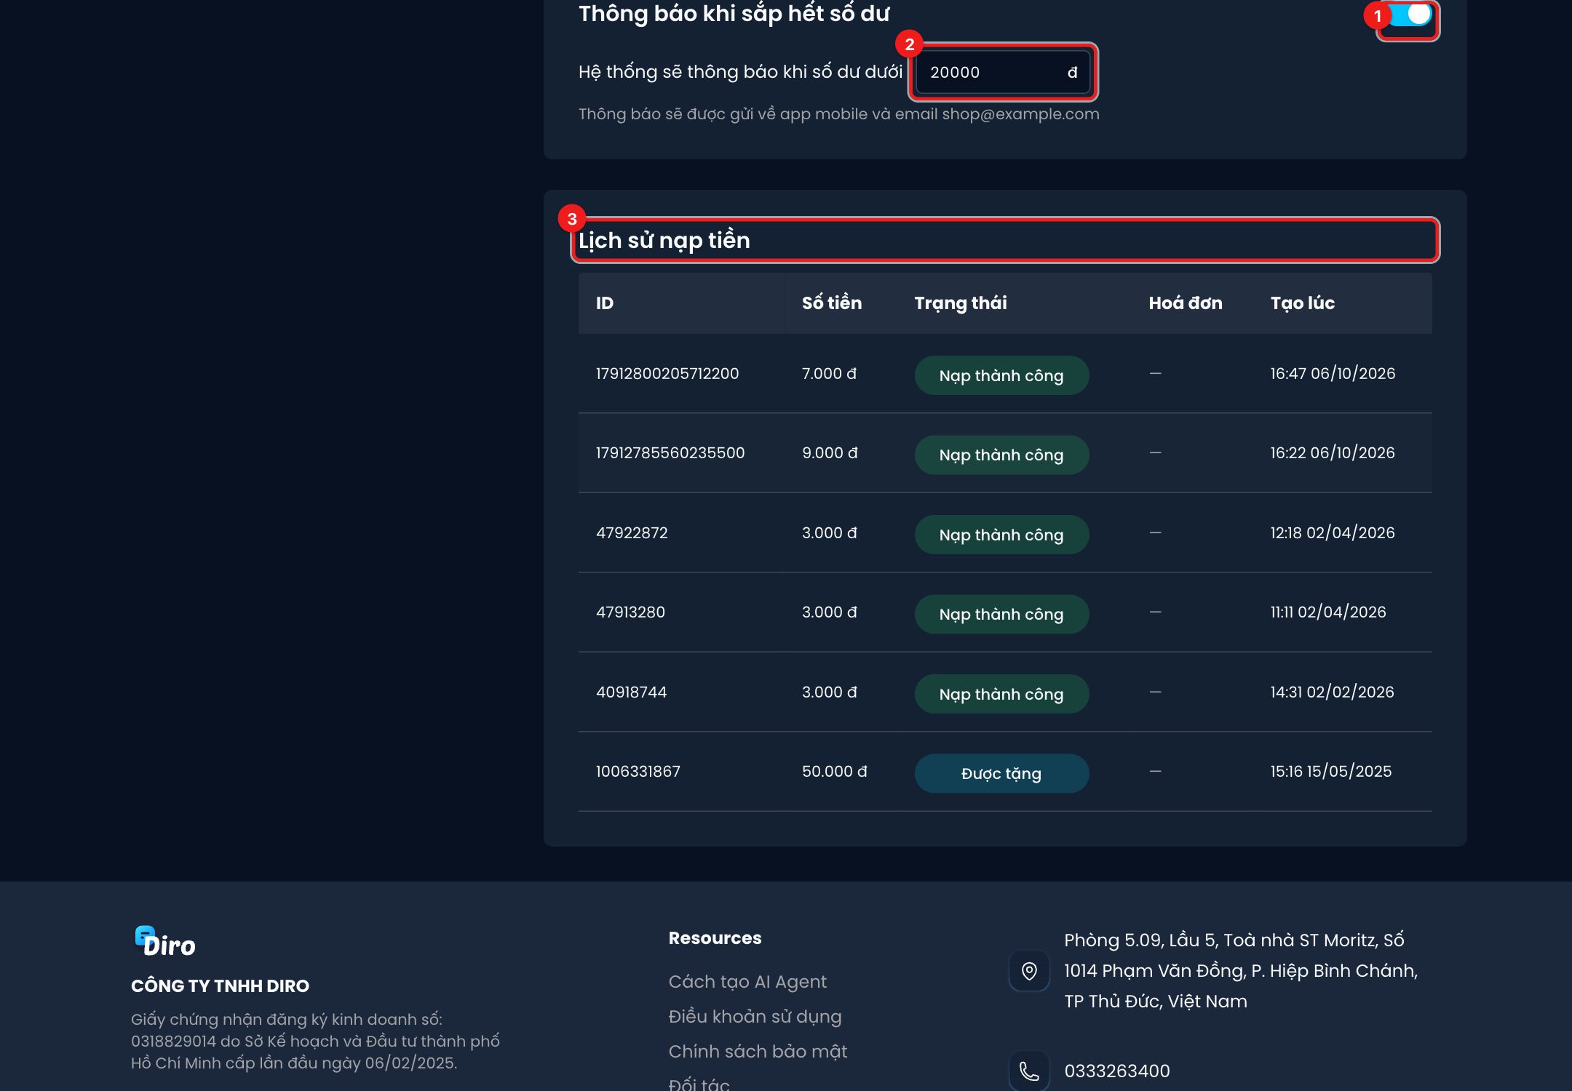1572x1091 pixels.
Task: Select transaction ID 47922872
Action: coord(632,532)
